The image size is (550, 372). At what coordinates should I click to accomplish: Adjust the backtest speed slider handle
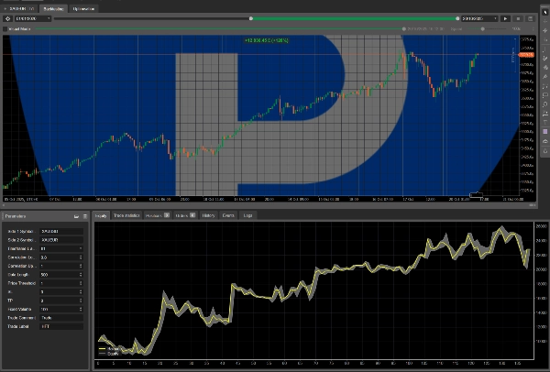[x=483, y=29]
